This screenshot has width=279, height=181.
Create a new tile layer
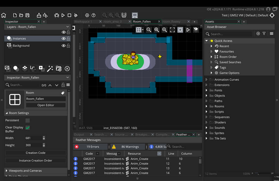click(x=25, y=69)
